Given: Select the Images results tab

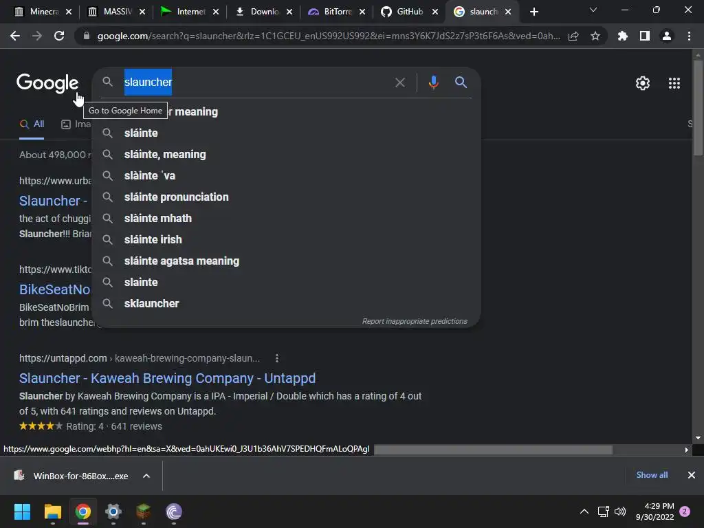Looking at the screenshot, I should 76,124.
